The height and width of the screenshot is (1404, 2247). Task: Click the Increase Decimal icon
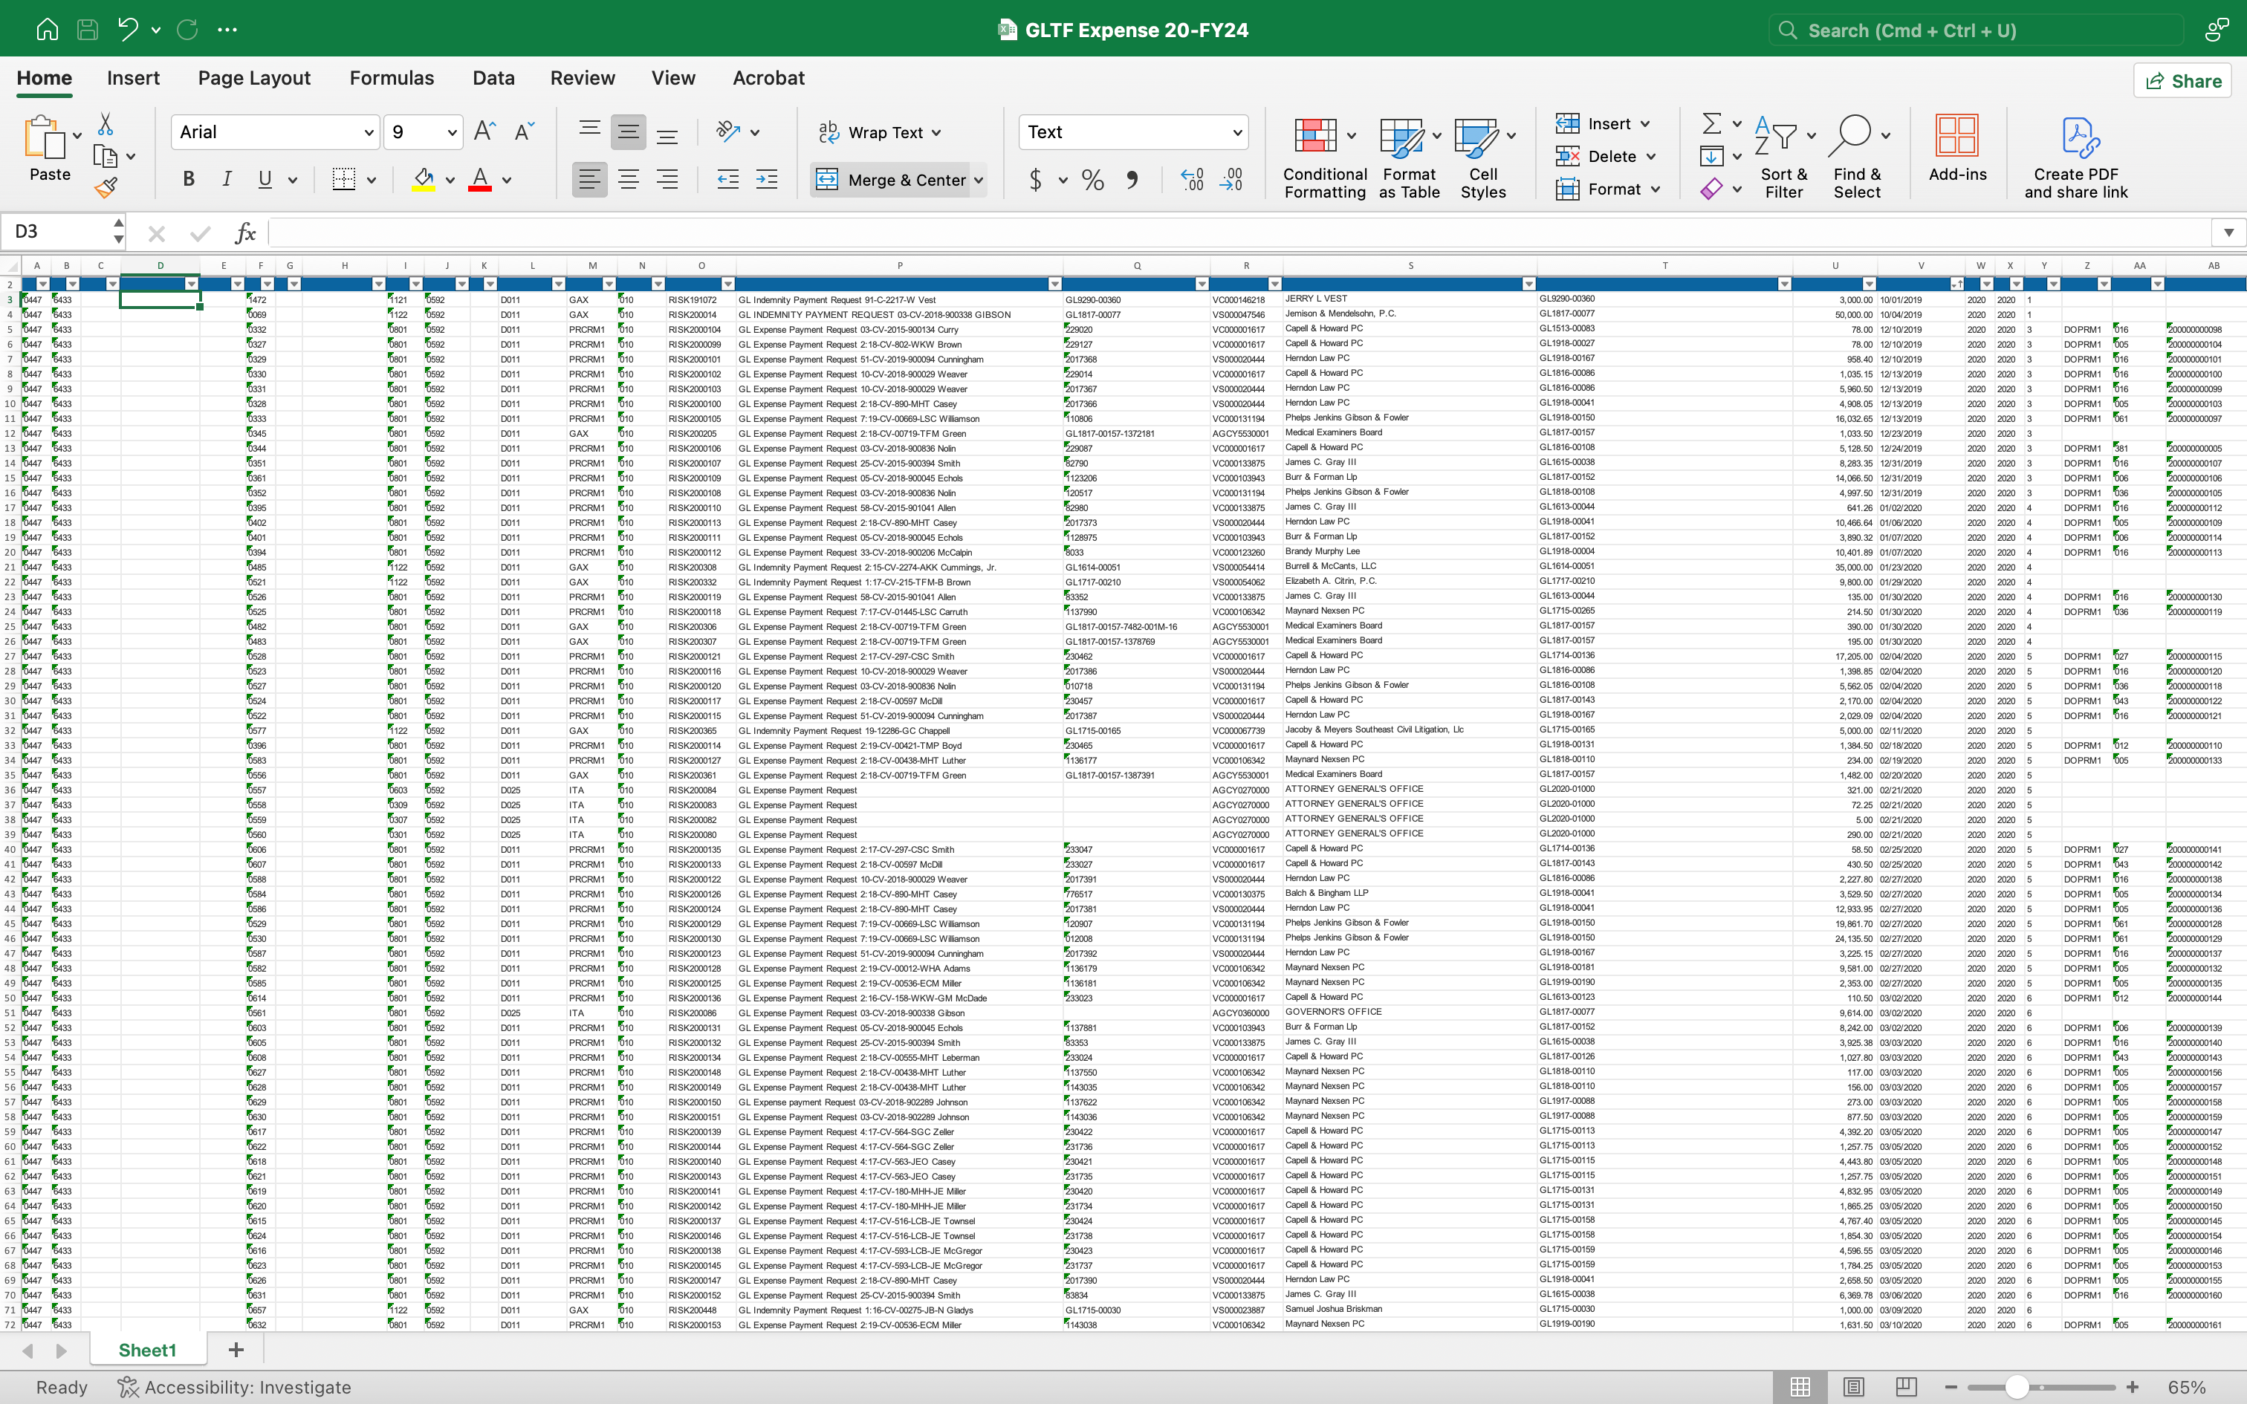click(1192, 180)
